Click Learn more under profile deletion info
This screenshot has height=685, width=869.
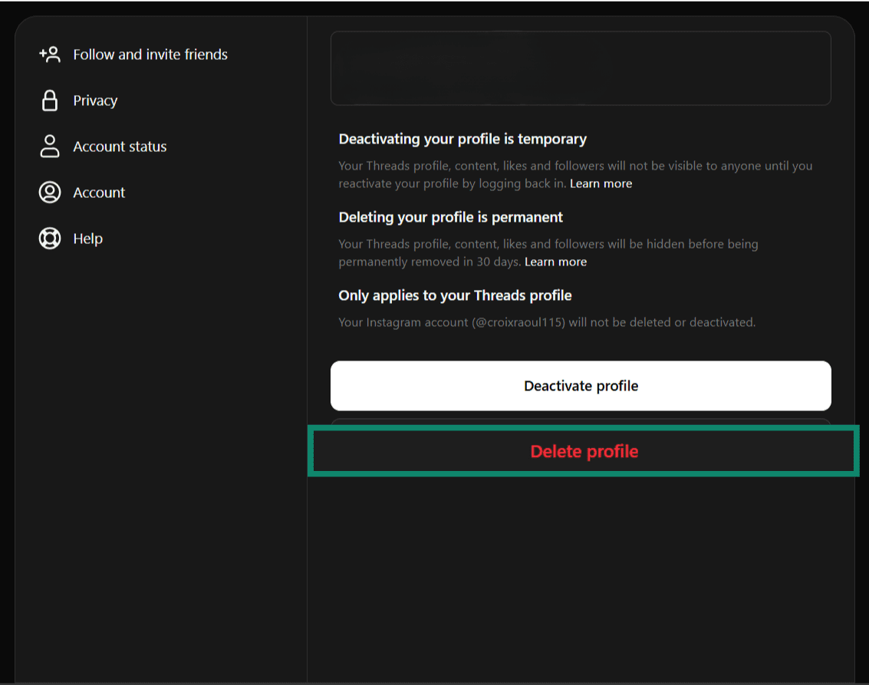[x=555, y=262]
